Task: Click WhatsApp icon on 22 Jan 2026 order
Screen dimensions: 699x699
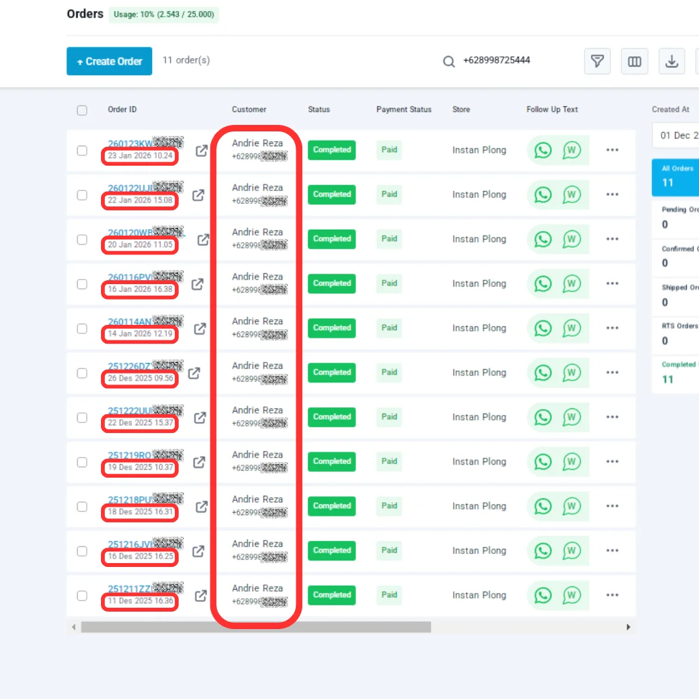Action: click(x=543, y=194)
